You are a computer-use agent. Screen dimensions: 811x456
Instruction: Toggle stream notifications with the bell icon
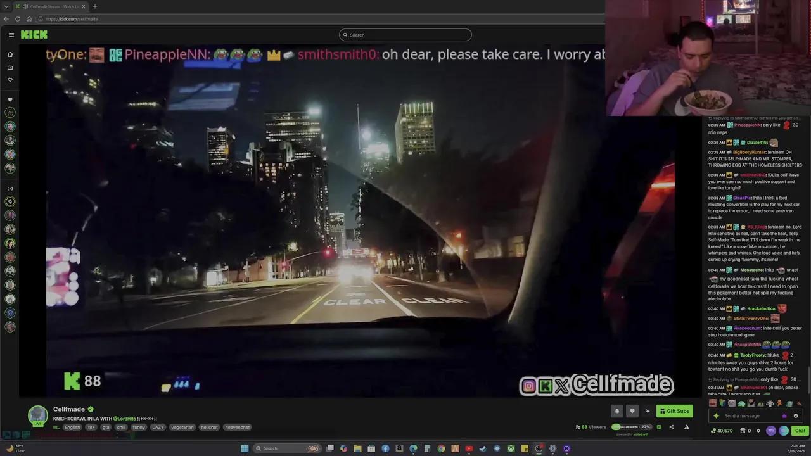click(617, 411)
